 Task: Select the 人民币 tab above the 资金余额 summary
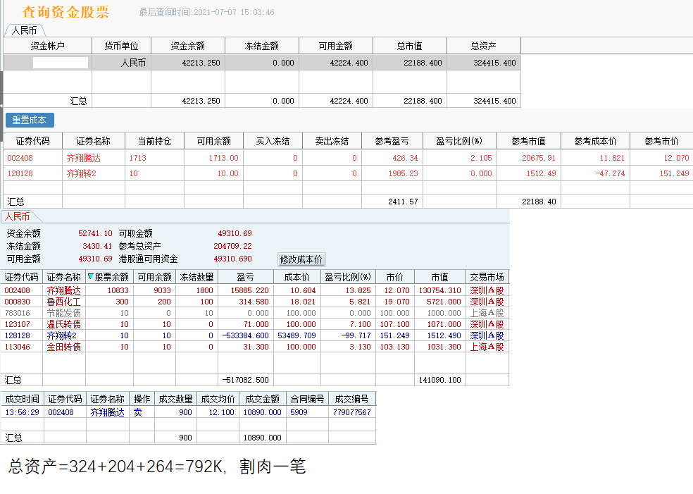(18, 216)
